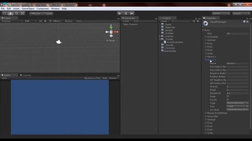252x141 pixels.
Task: Expand the first Horizontal axis
Action: [x=206, y=37]
